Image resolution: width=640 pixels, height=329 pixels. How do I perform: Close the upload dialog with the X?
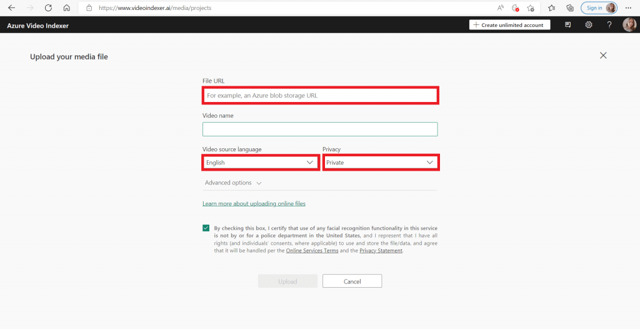click(x=603, y=56)
